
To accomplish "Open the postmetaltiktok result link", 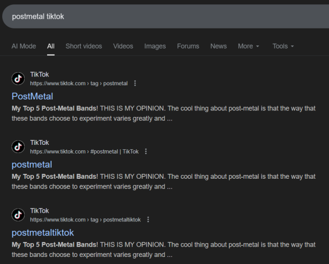I will (x=43, y=233).
